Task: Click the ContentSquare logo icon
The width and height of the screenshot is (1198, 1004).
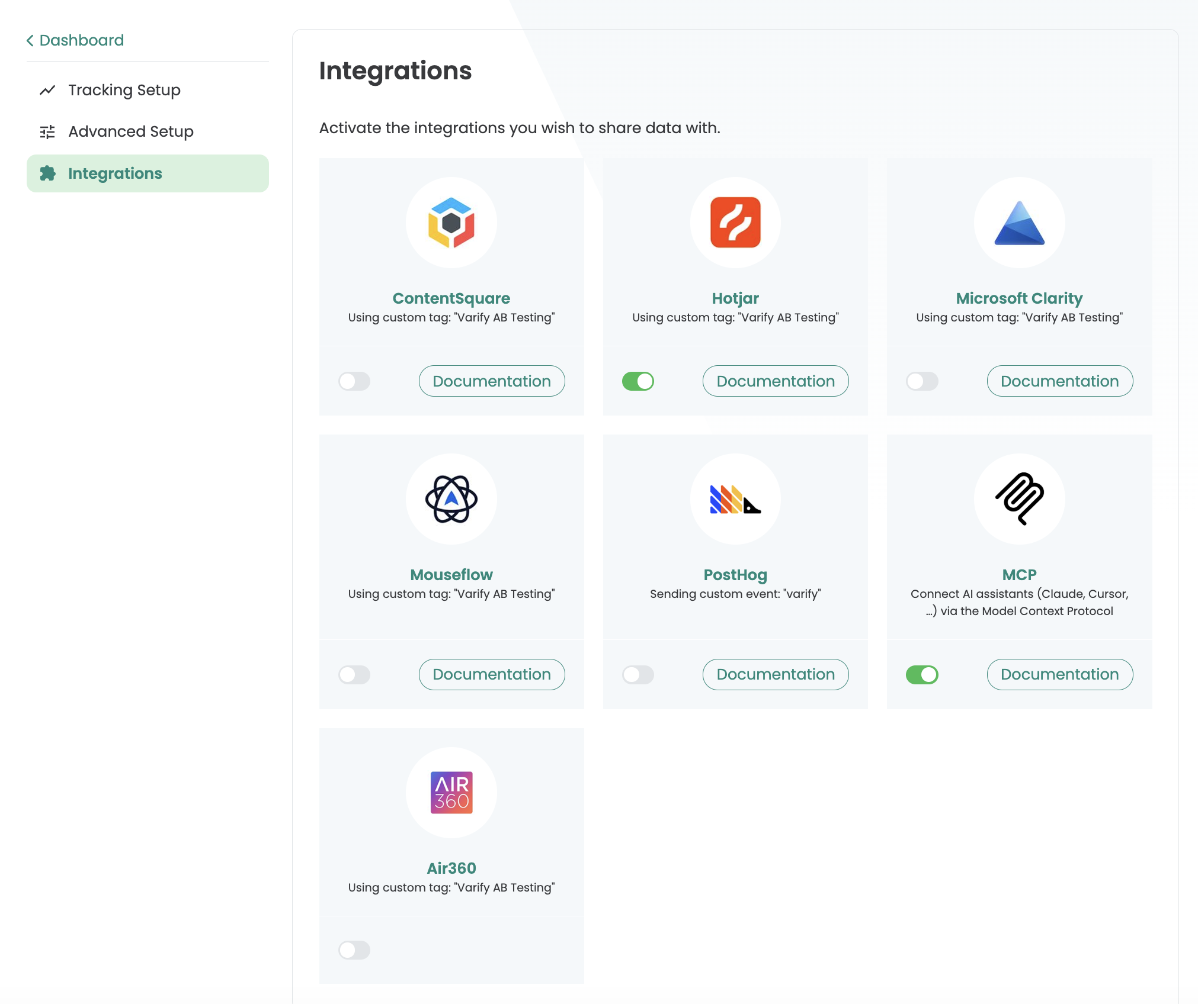Action: click(x=451, y=223)
